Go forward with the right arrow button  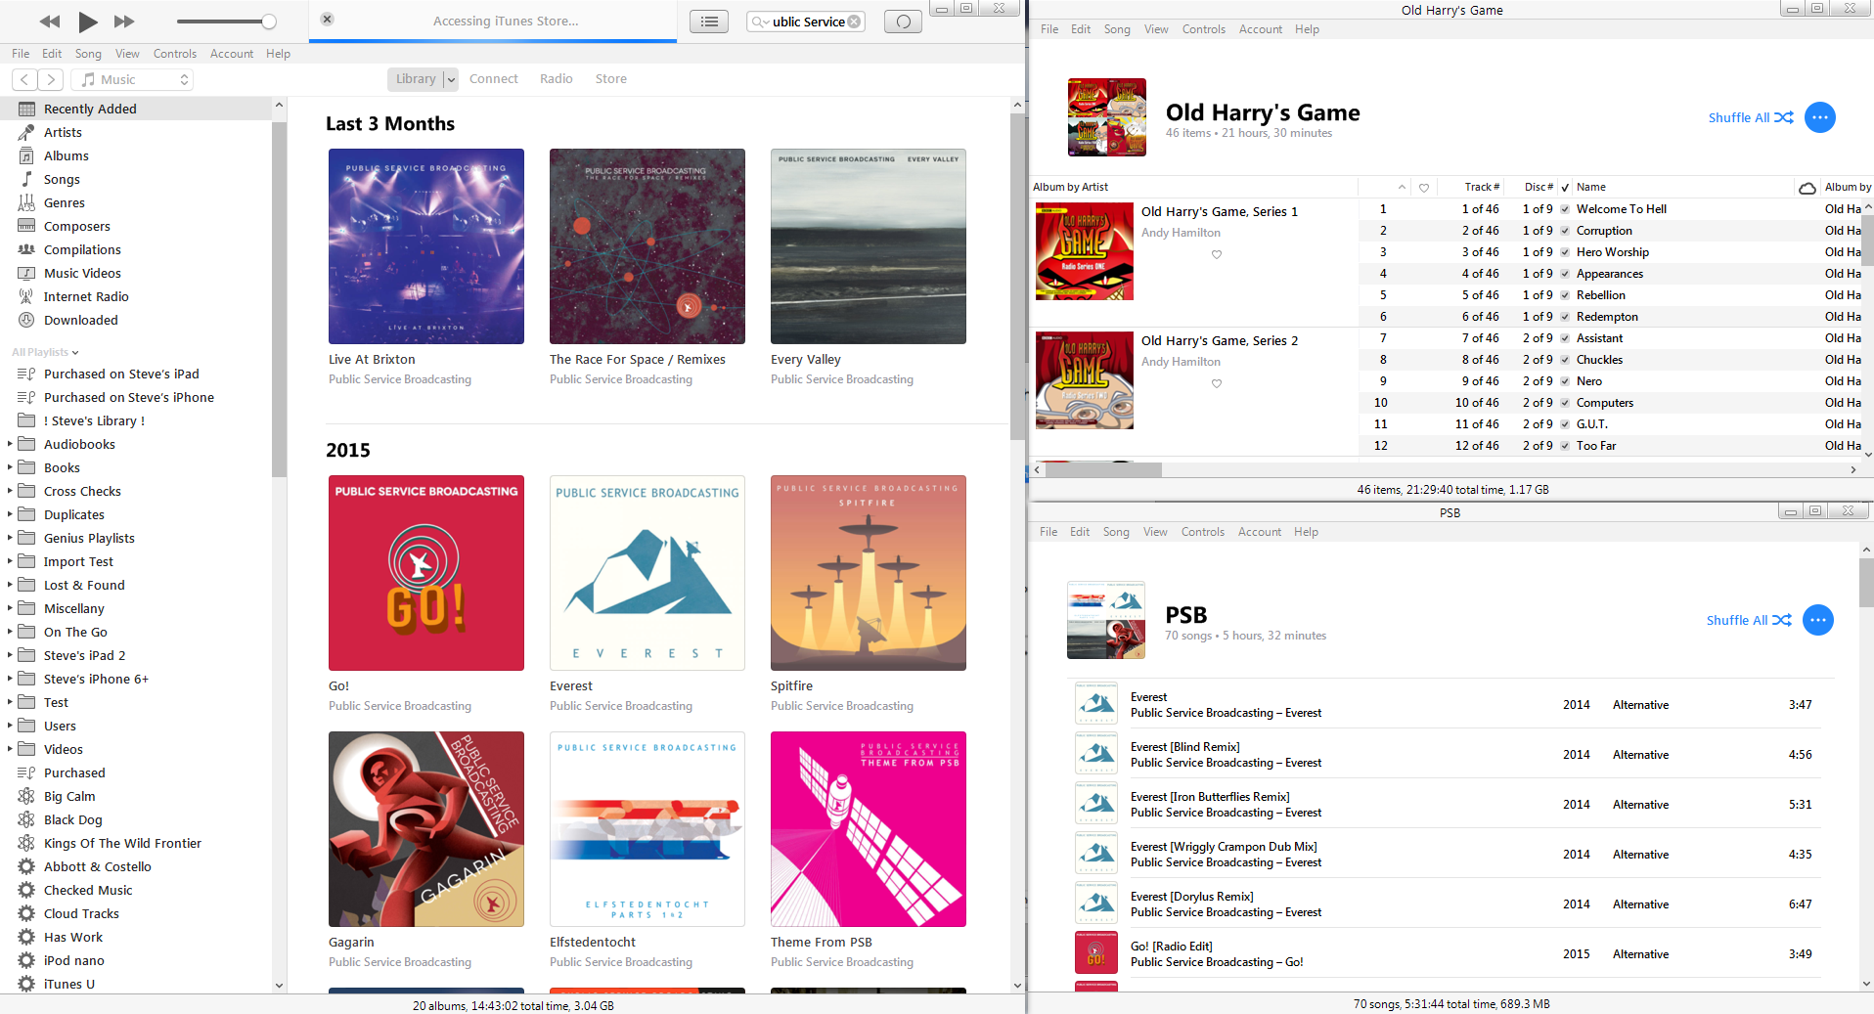point(51,79)
